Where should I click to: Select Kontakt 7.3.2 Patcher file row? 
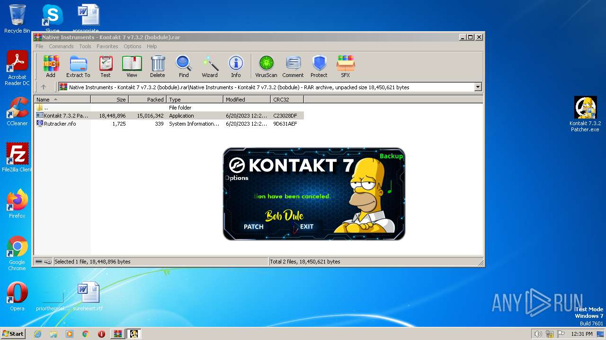coord(169,116)
